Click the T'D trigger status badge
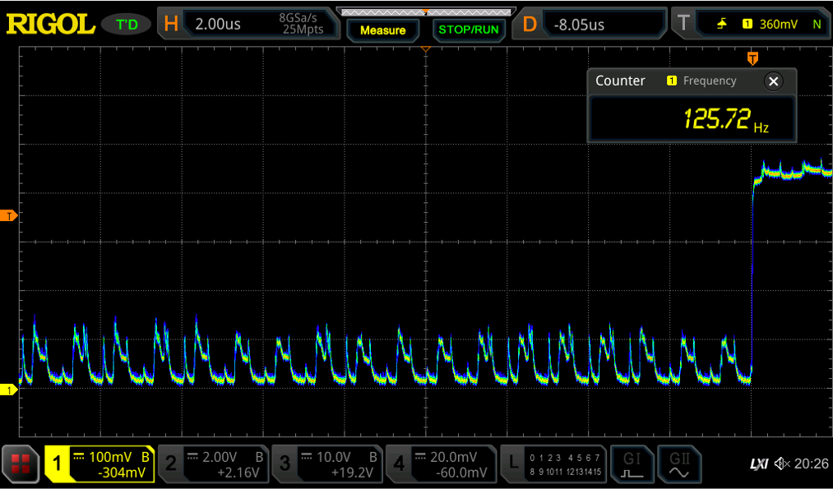 click(127, 25)
